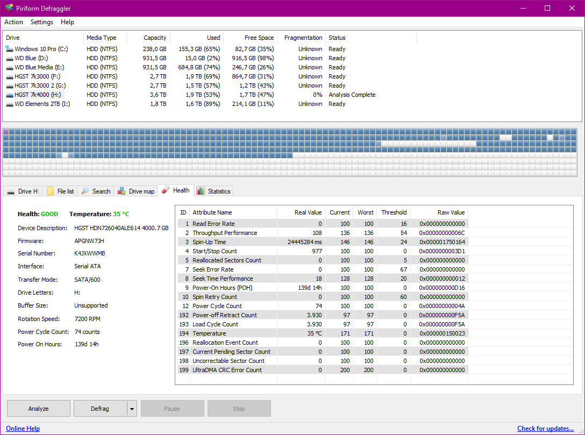Select the Current Pending Sector Count row
Image resolution: width=585 pixels, height=435 pixels.
click(323, 352)
